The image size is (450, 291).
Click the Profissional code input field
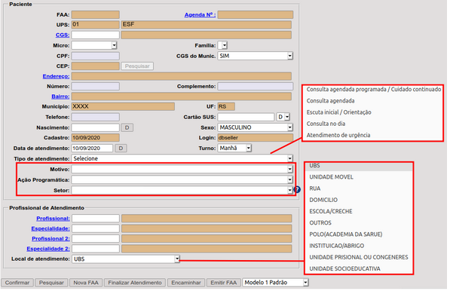click(x=96, y=219)
